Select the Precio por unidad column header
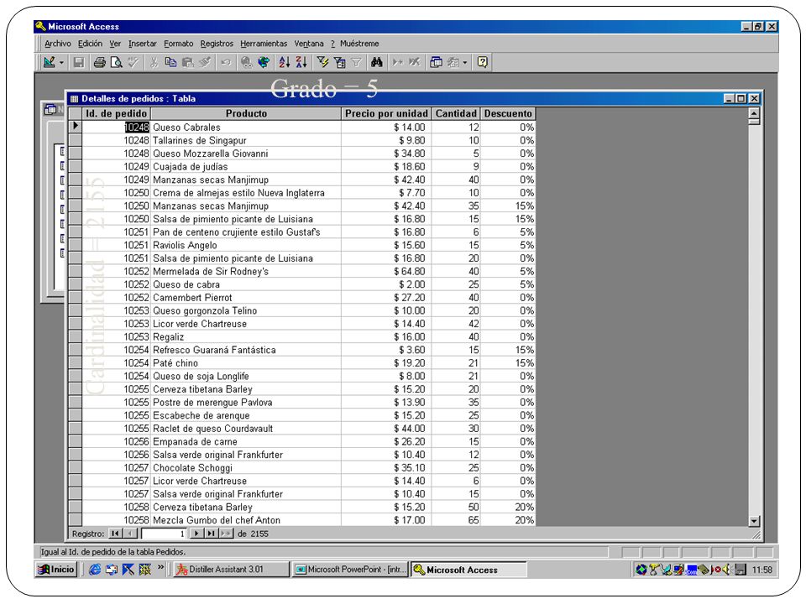 click(386, 113)
